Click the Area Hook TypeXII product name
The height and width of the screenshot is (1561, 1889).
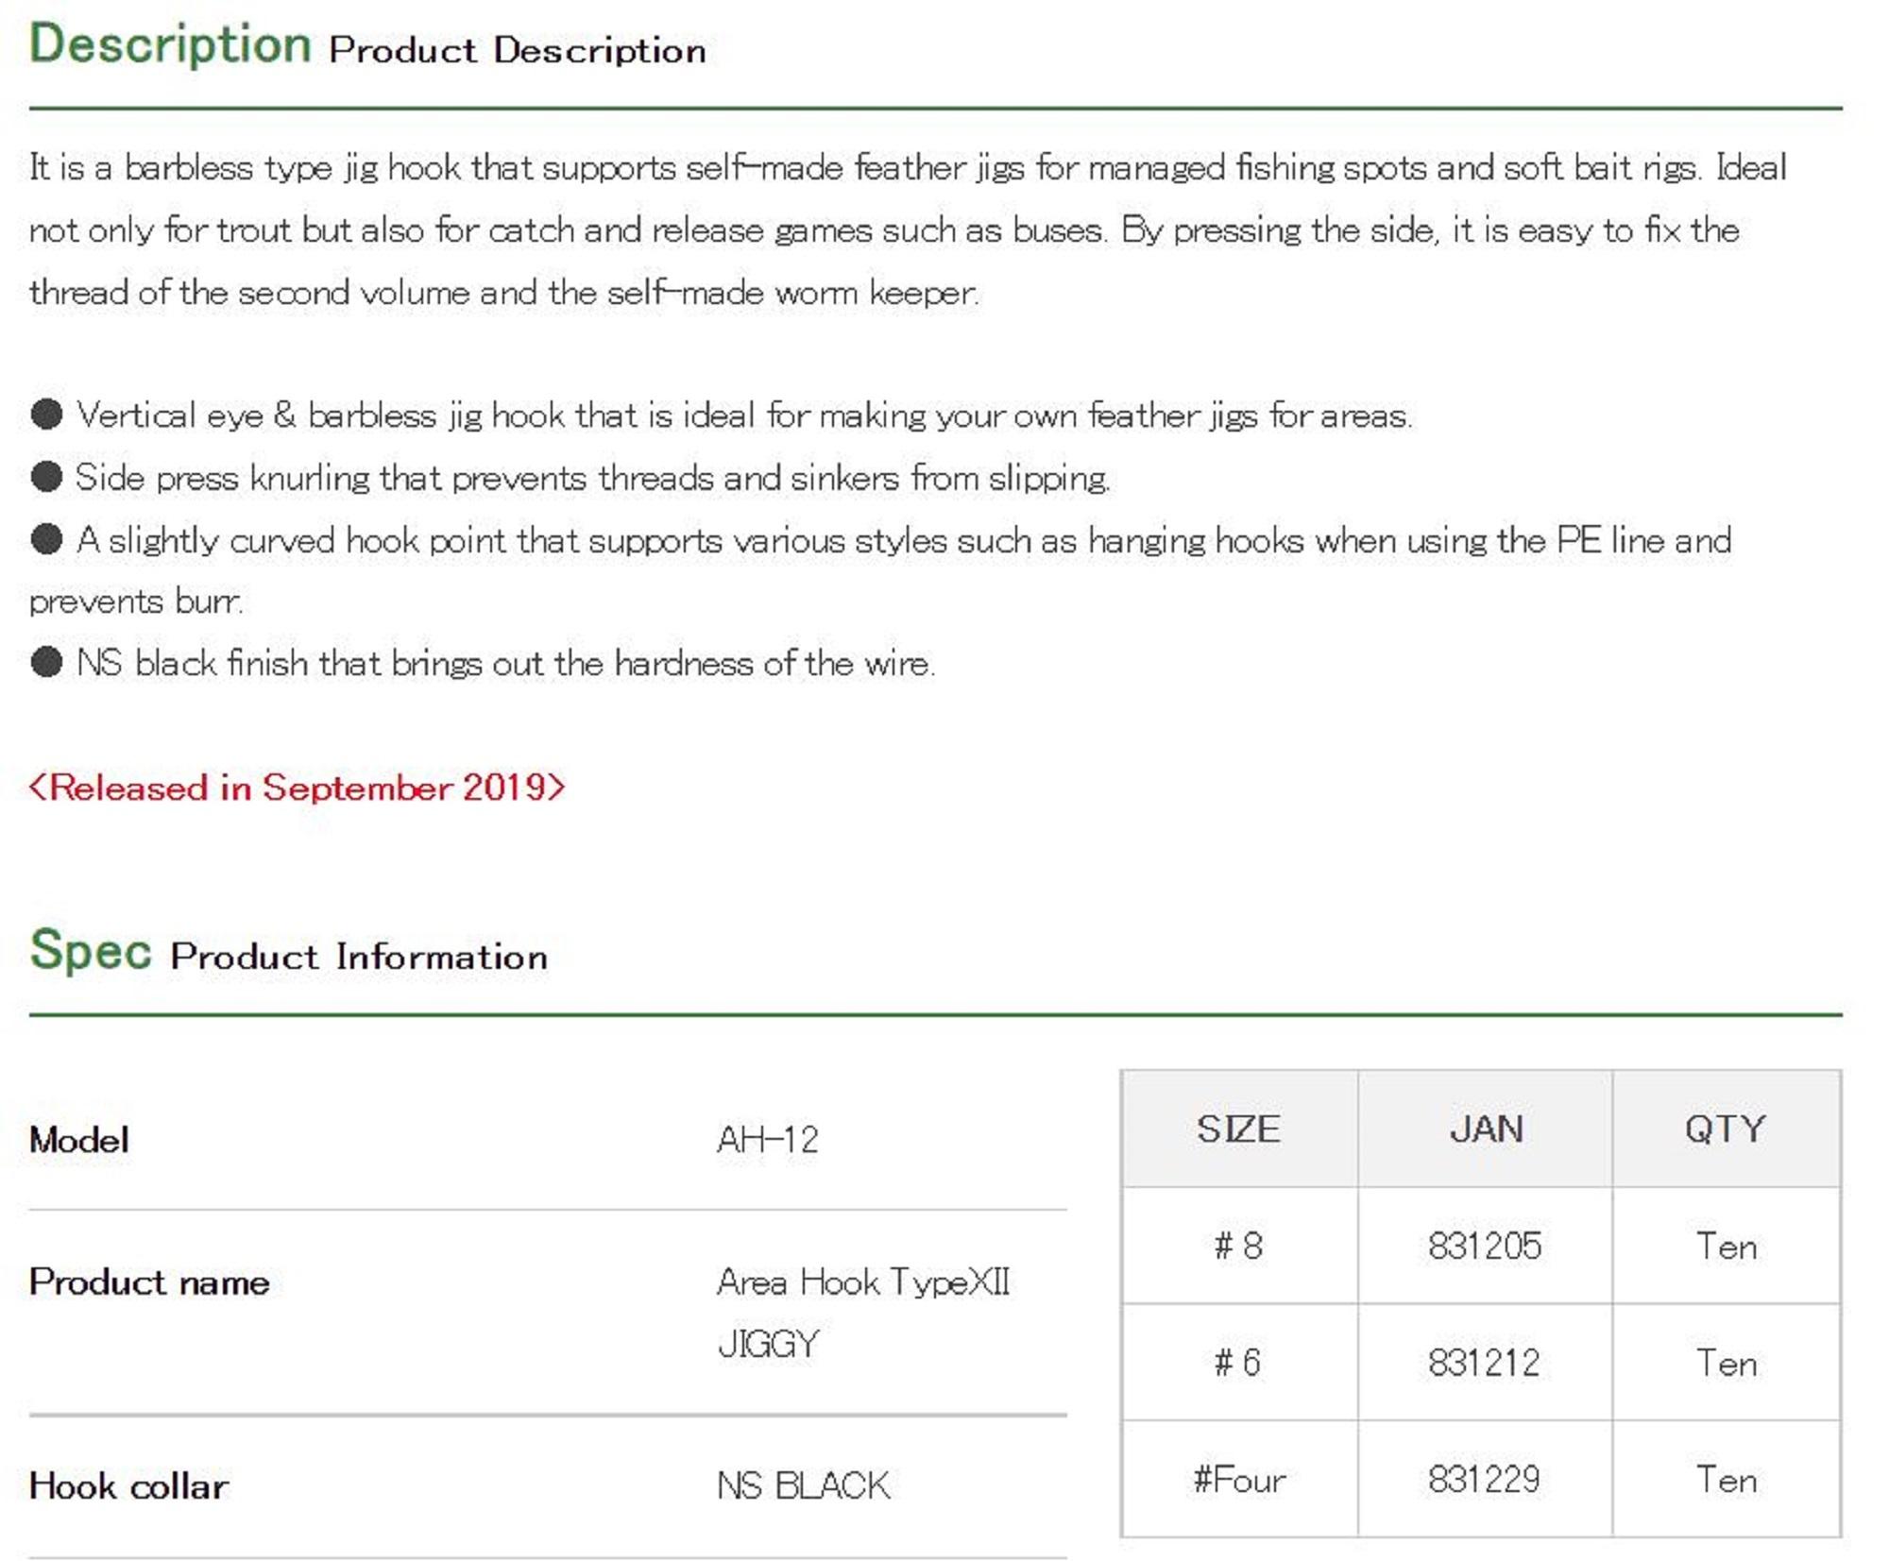(x=863, y=1282)
